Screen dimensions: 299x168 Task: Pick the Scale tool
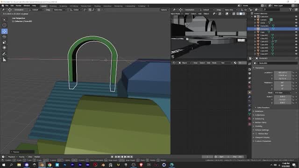point(4,42)
